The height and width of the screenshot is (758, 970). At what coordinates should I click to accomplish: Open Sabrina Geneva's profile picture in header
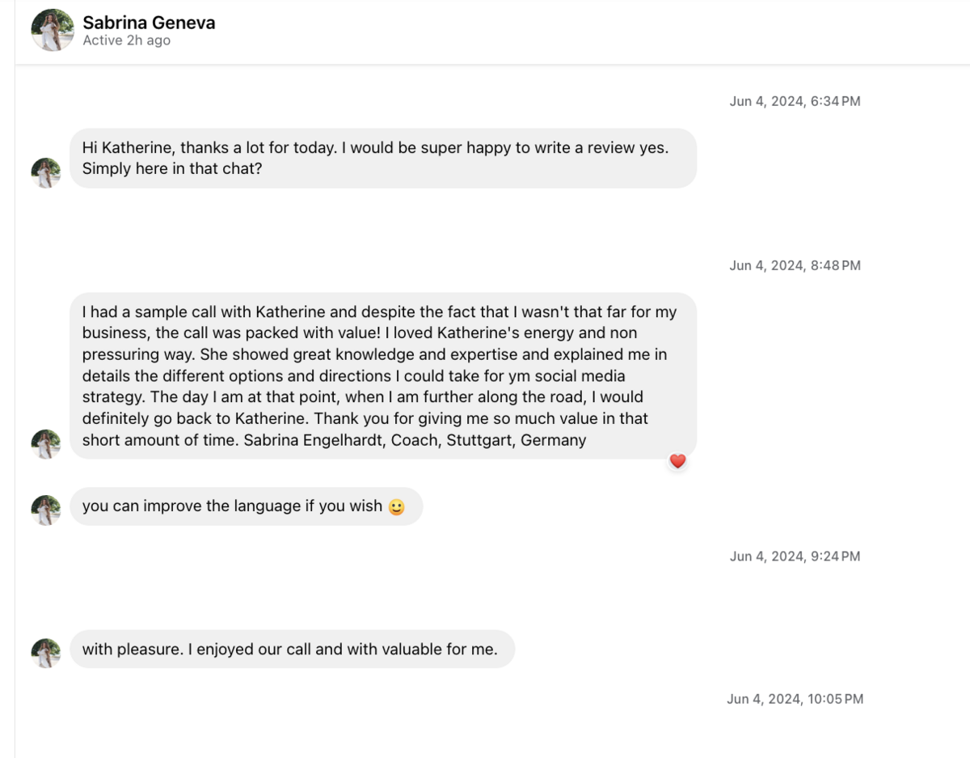pos(53,30)
